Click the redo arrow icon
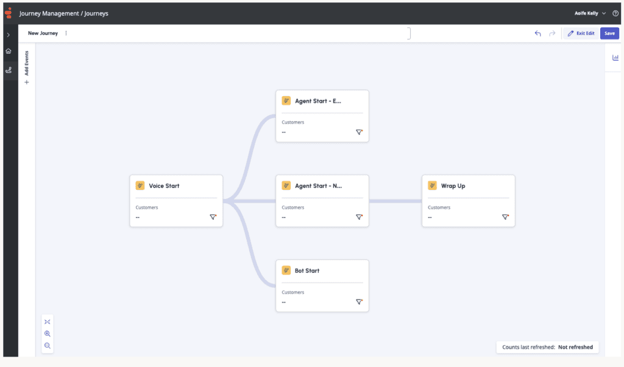Screen dimensions: 624x367 click(552, 33)
